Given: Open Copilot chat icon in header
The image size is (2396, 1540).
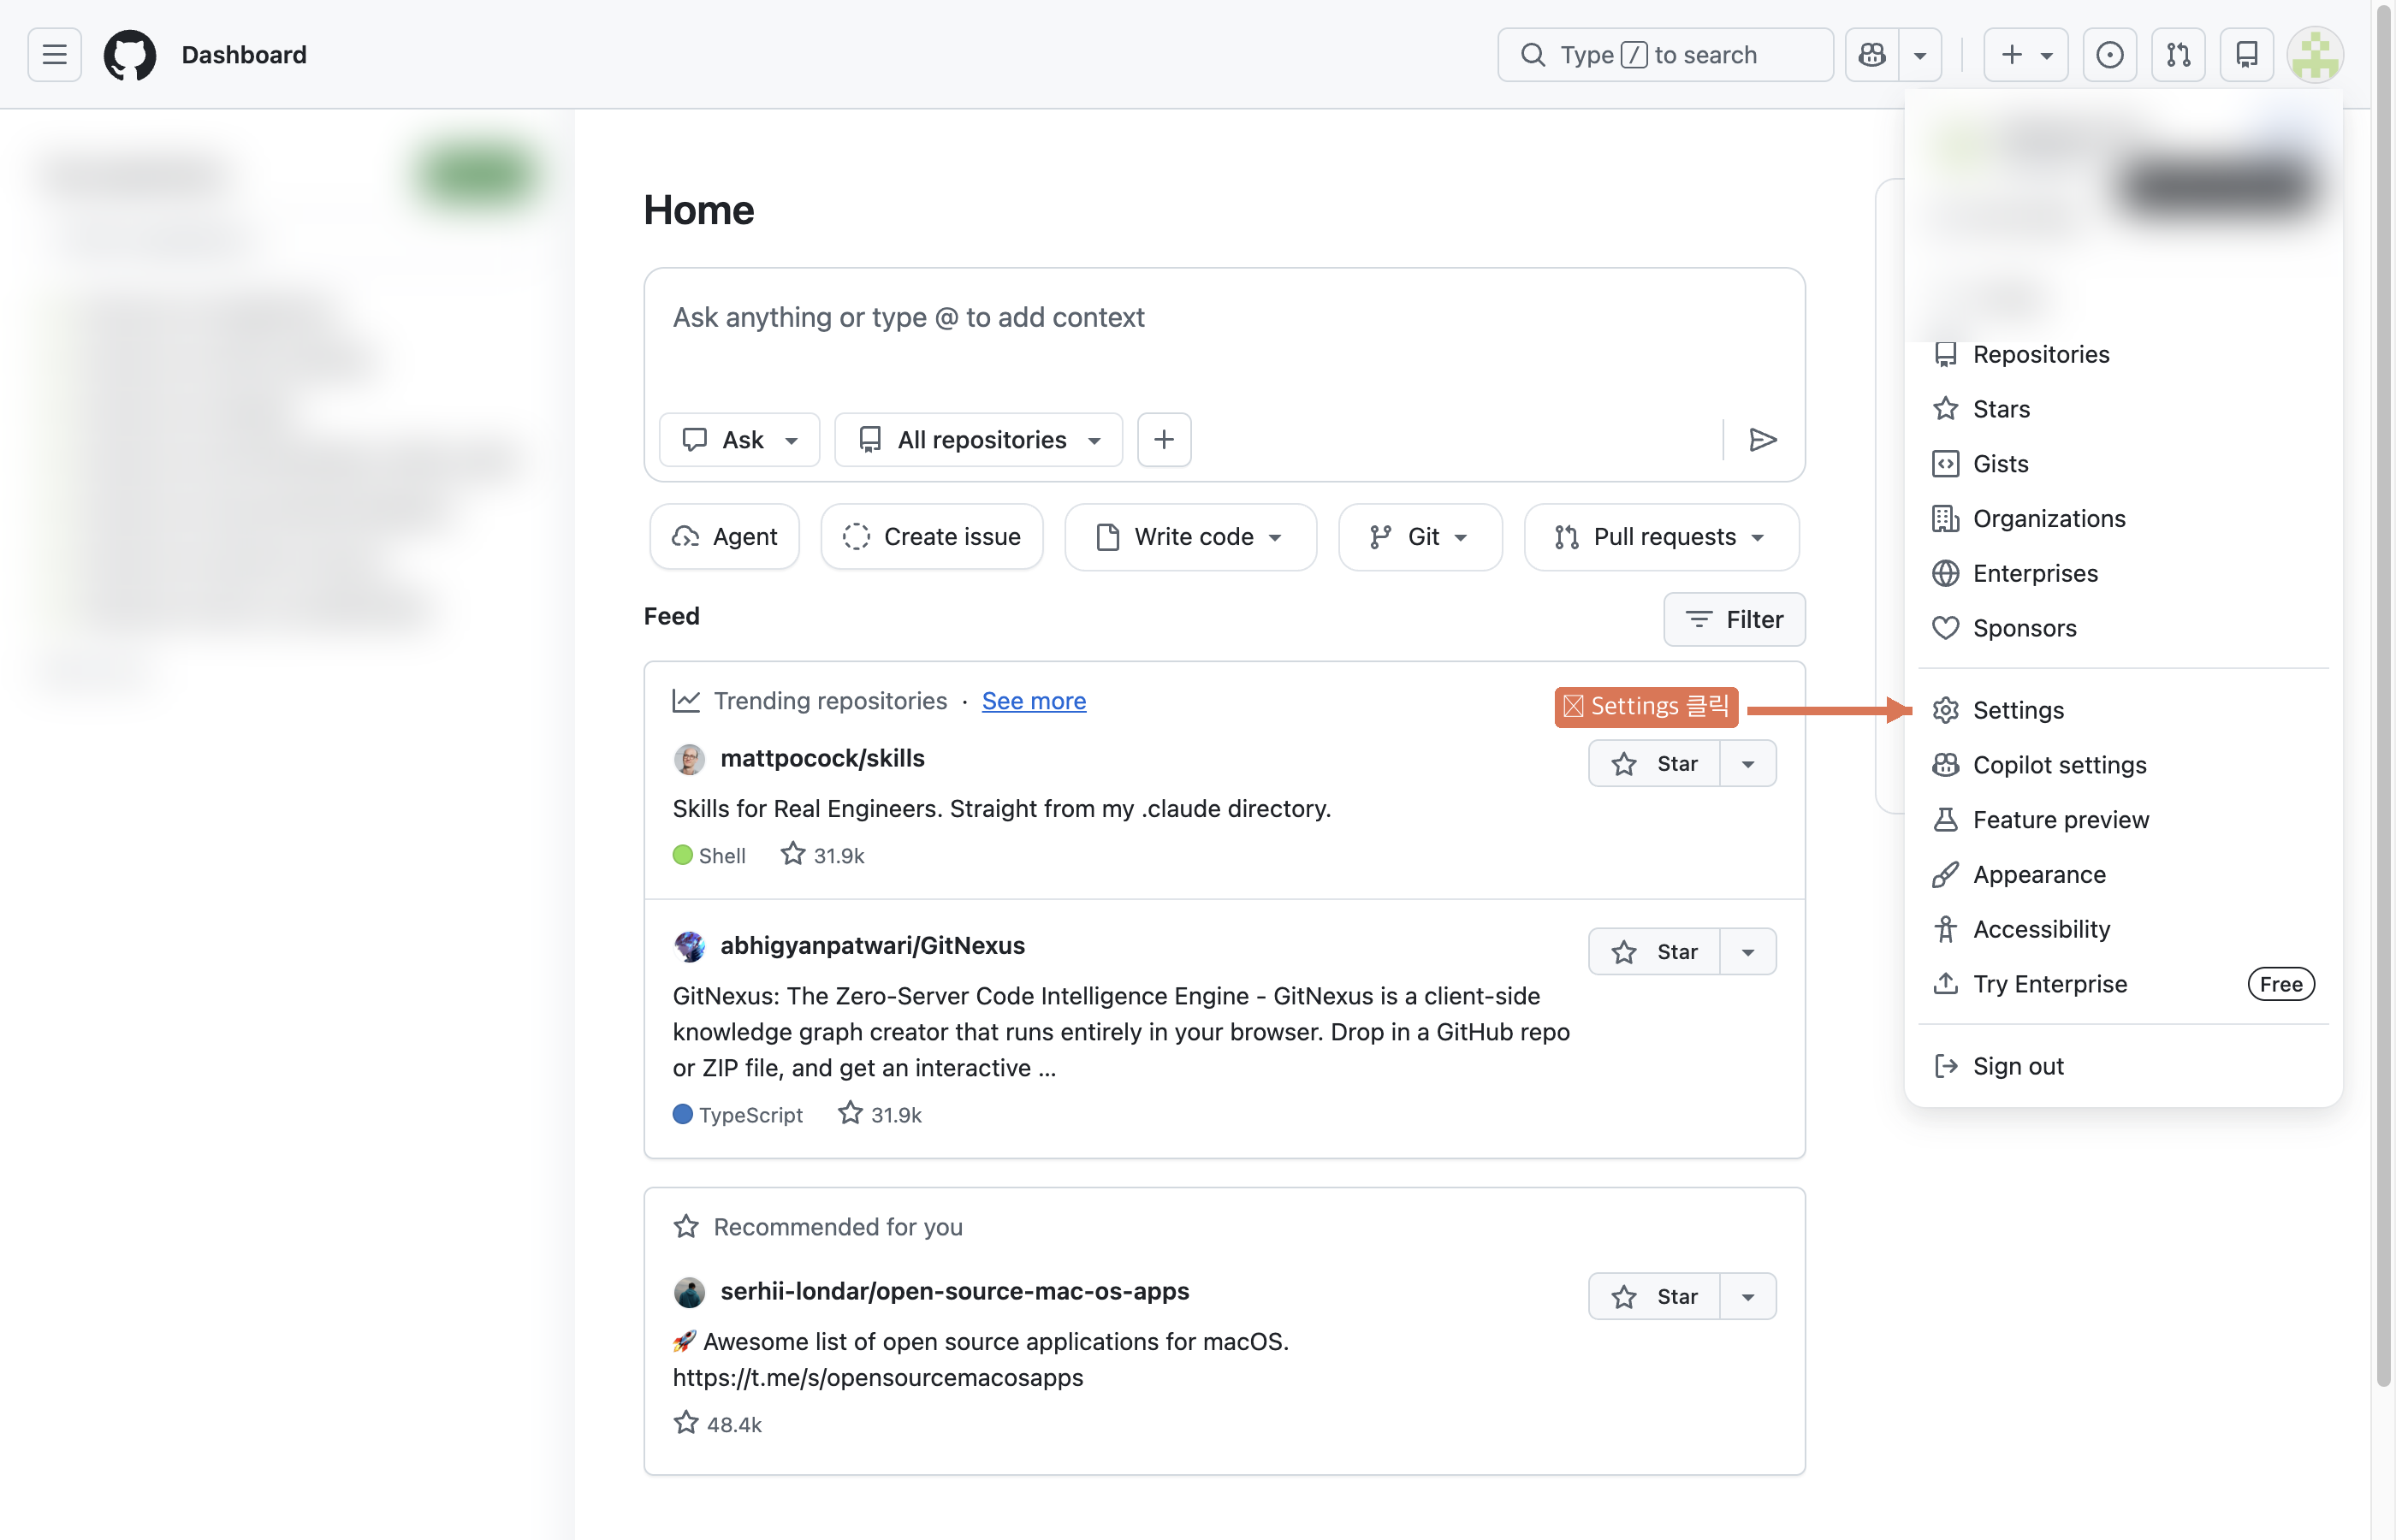Looking at the screenshot, I should tap(1872, 54).
